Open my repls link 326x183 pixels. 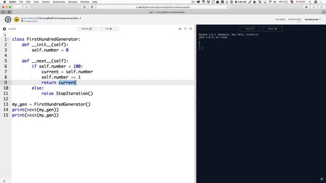click(x=280, y=19)
